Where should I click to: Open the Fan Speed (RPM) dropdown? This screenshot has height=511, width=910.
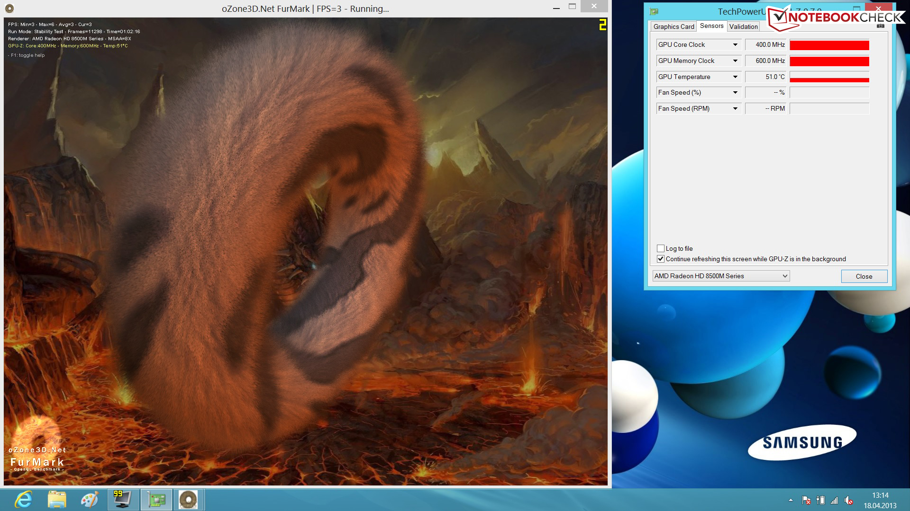(735, 109)
